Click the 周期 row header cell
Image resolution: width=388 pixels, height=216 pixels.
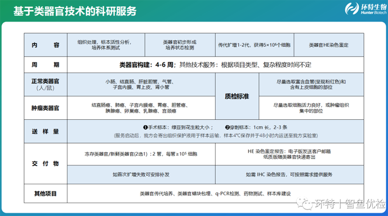click(x=45, y=64)
